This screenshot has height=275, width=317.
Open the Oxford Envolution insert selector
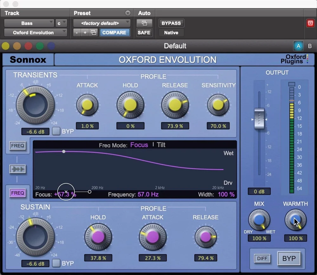[35, 32]
